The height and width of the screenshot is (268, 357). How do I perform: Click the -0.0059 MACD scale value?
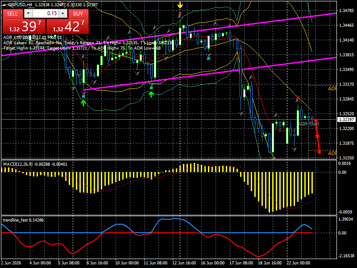(x=345, y=212)
